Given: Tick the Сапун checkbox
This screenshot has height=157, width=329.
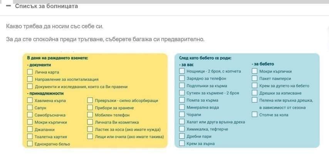Looking at the screenshot, I should tap(30, 107).
